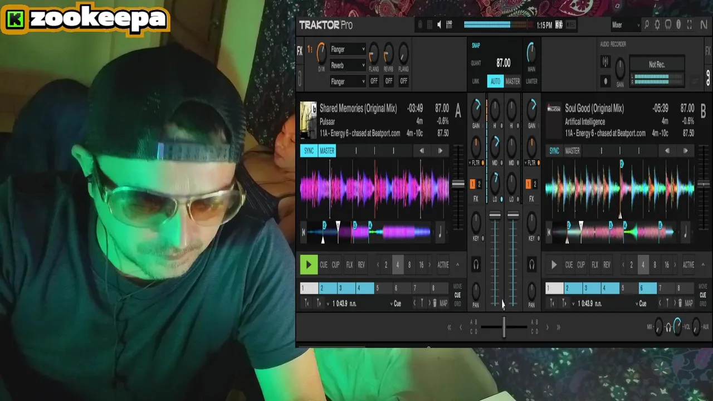
Task: Toggle SYNC on deck B
Action: point(554,150)
